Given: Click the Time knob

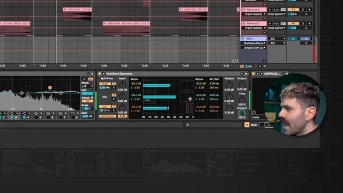Looking at the screenshot, I should (242, 100).
